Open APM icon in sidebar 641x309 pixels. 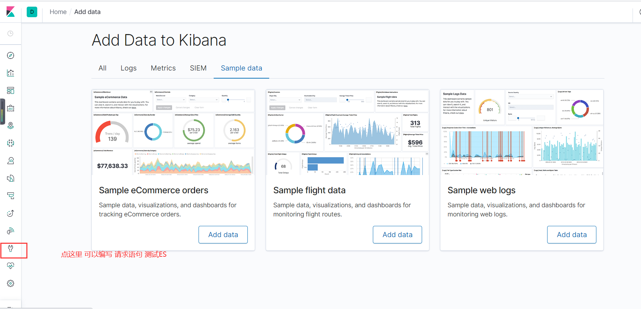tap(11, 196)
